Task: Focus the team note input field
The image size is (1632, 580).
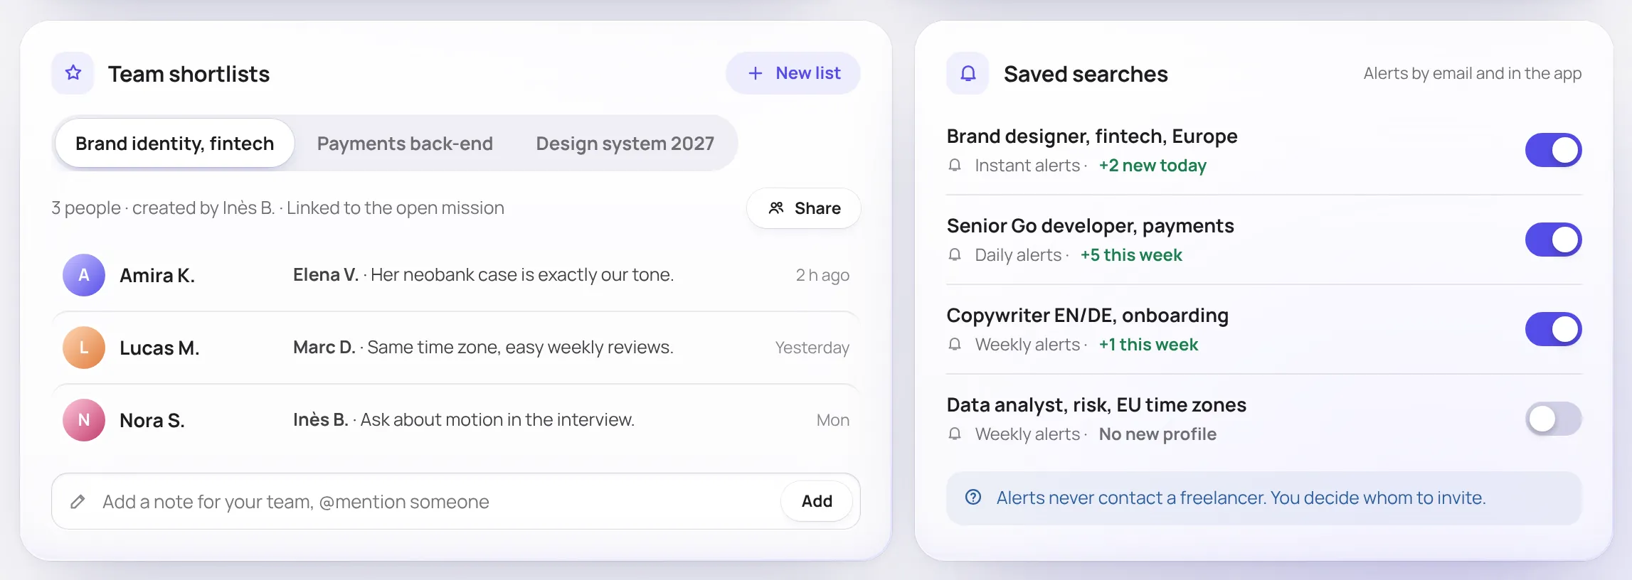Action: point(455,501)
